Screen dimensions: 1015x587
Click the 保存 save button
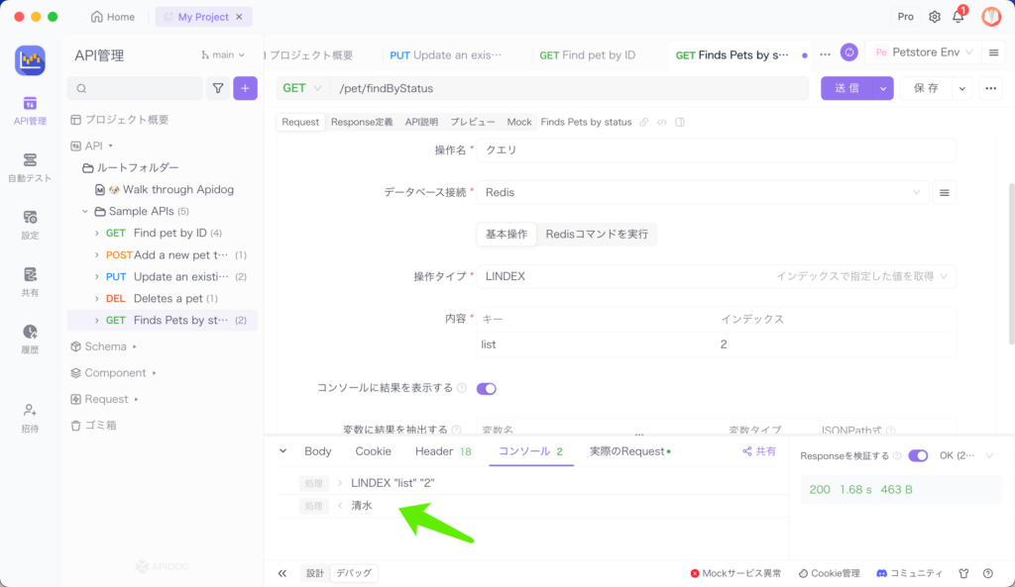(x=926, y=88)
